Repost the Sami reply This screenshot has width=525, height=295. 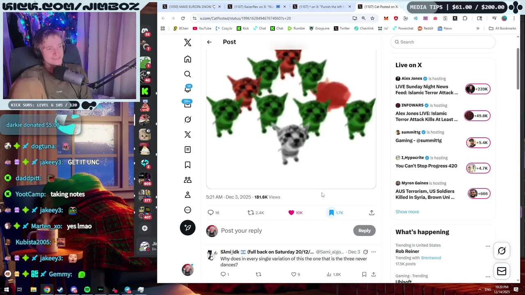(258, 275)
